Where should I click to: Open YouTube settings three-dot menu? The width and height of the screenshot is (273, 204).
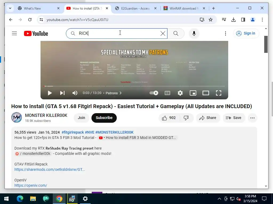click(226, 33)
